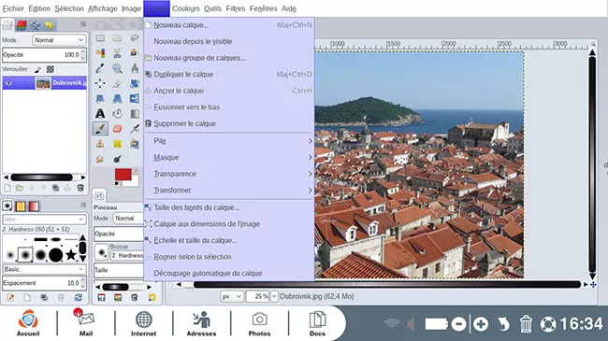Click refresh brushes icon
608x341 pixels.
pyautogui.click(x=79, y=298)
